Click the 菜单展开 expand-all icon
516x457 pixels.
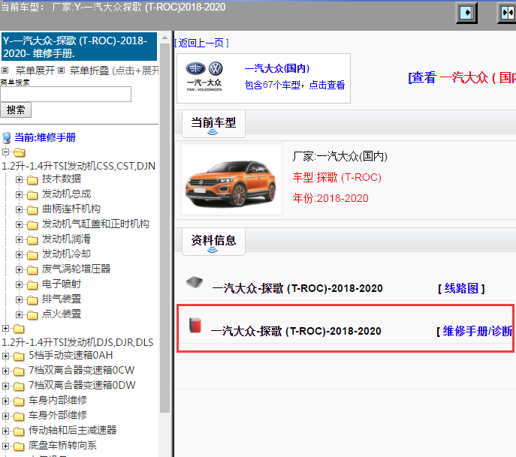click(5, 70)
